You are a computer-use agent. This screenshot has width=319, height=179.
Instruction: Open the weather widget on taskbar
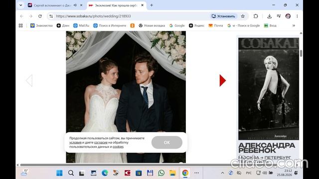pos(24,173)
